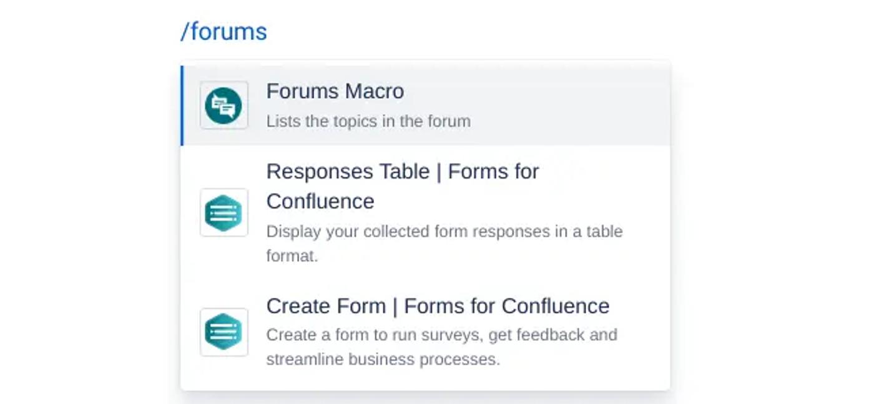Click empty area right of Create Form title

tap(640, 306)
